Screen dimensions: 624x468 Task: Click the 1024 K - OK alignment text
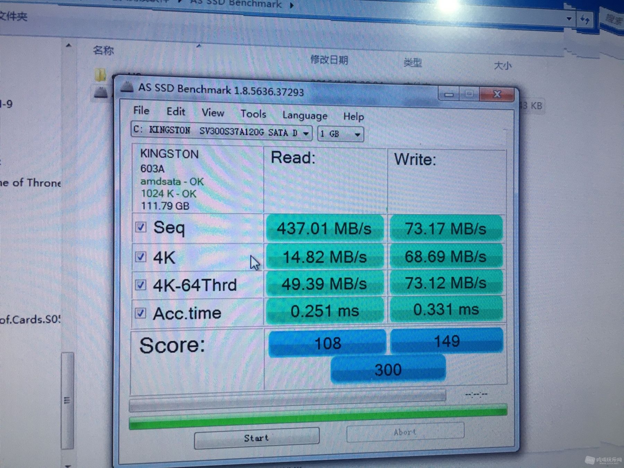click(168, 193)
